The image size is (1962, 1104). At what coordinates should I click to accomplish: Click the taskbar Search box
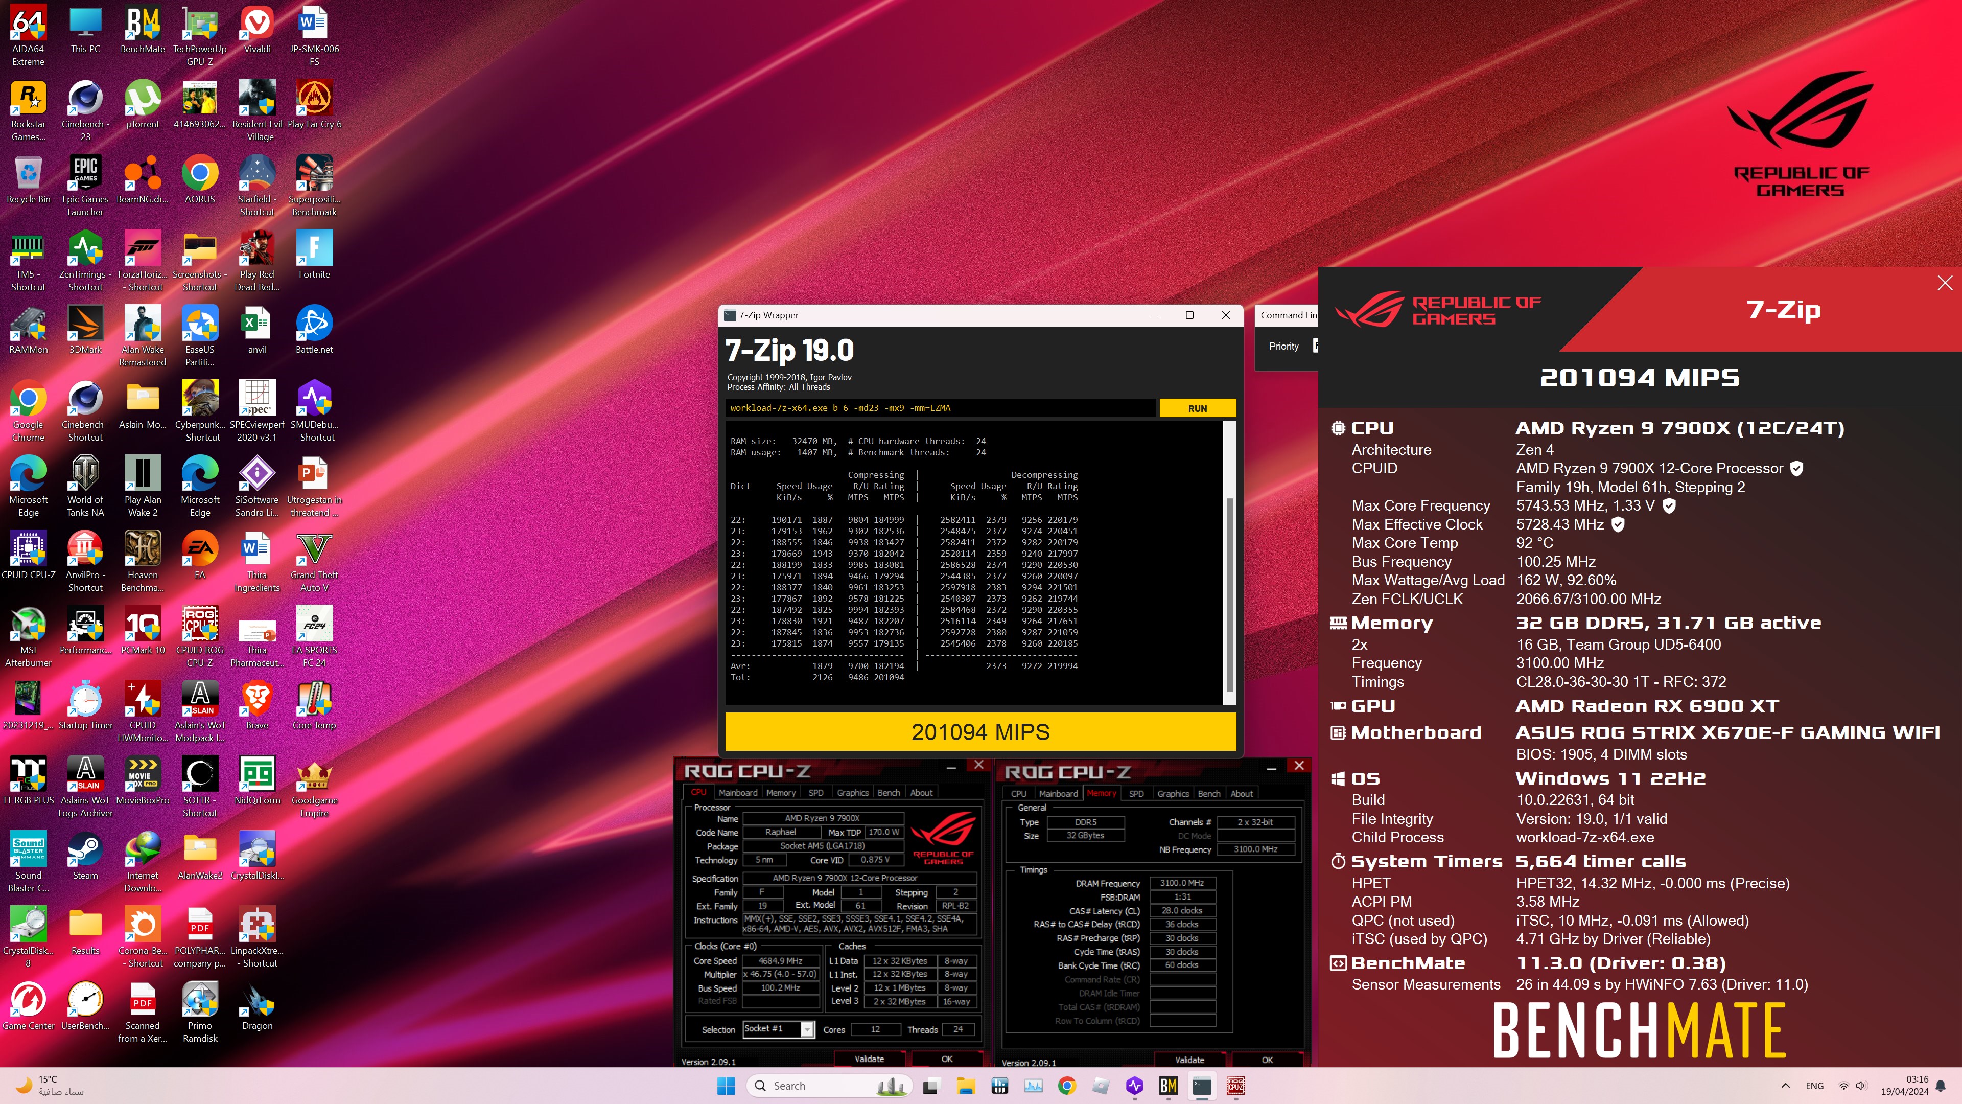coord(829,1086)
